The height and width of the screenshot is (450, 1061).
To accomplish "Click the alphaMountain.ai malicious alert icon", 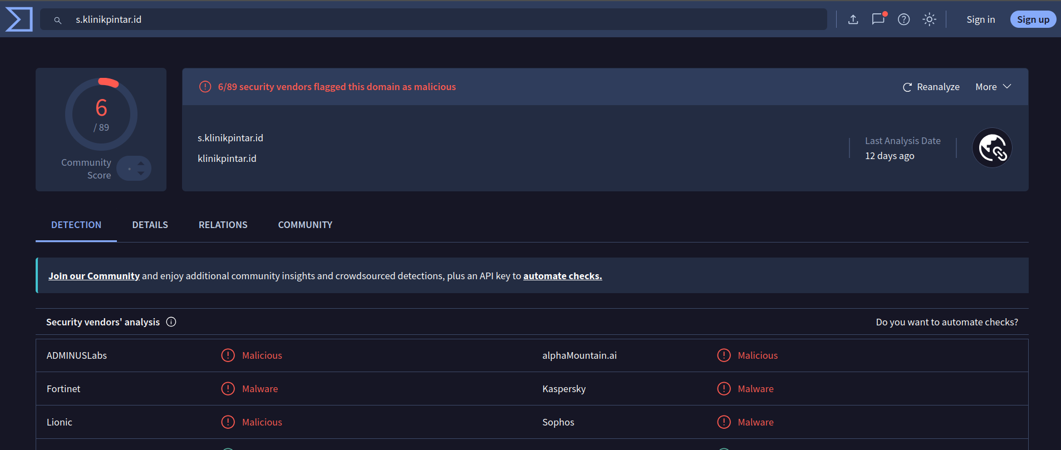I will [724, 355].
